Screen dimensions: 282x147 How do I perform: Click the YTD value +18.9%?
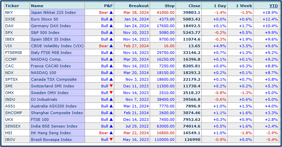pos(270,12)
